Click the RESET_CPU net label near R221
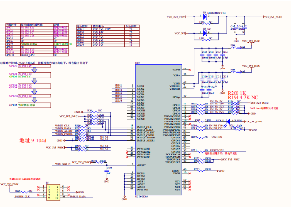The height and width of the screenshot is (207, 291). point(217,150)
